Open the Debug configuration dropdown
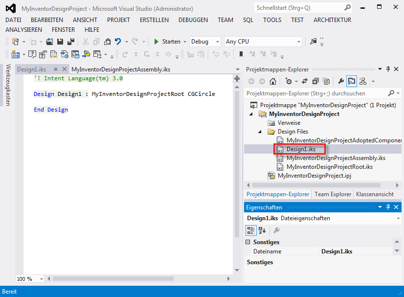This screenshot has width=404, height=297. pyautogui.click(x=218, y=42)
